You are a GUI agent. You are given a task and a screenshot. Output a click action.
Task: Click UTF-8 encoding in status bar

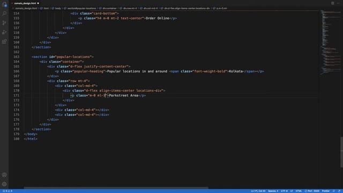pyautogui.click(x=284, y=191)
